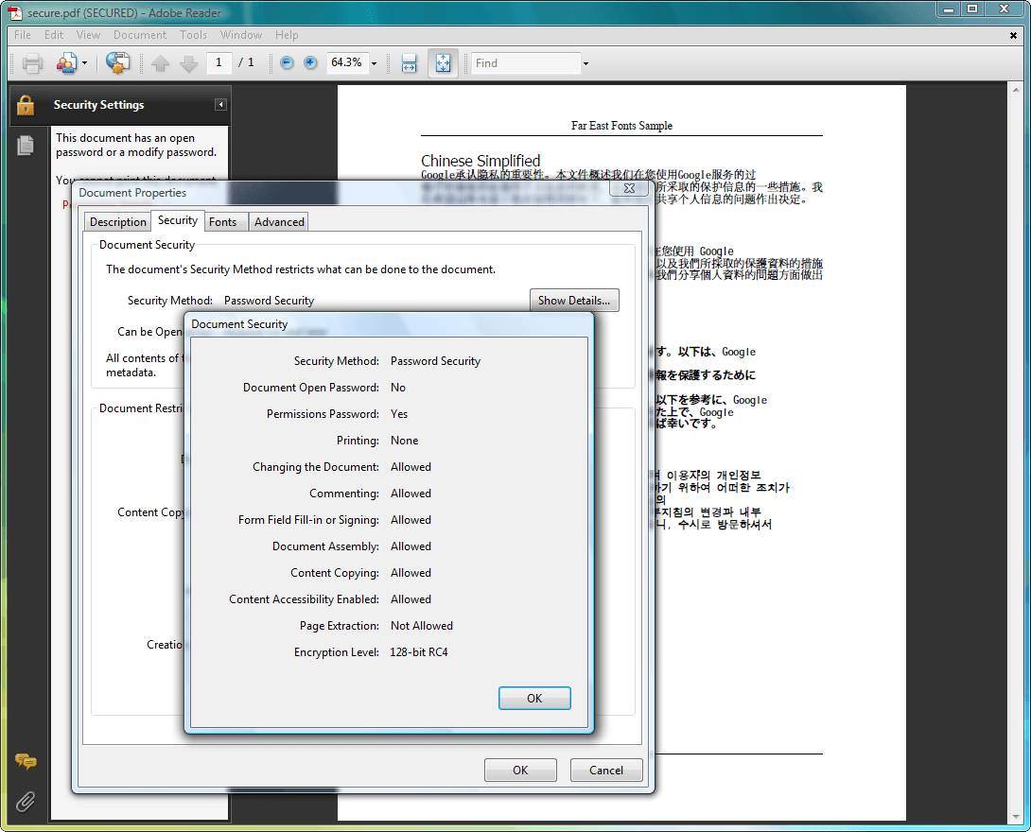Click 'Permissions Password:' label

pyautogui.click(x=323, y=414)
